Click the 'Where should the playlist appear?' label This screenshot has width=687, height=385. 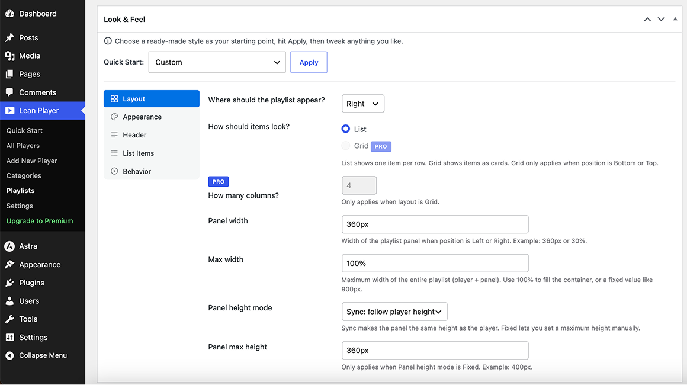(x=267, y=100)
